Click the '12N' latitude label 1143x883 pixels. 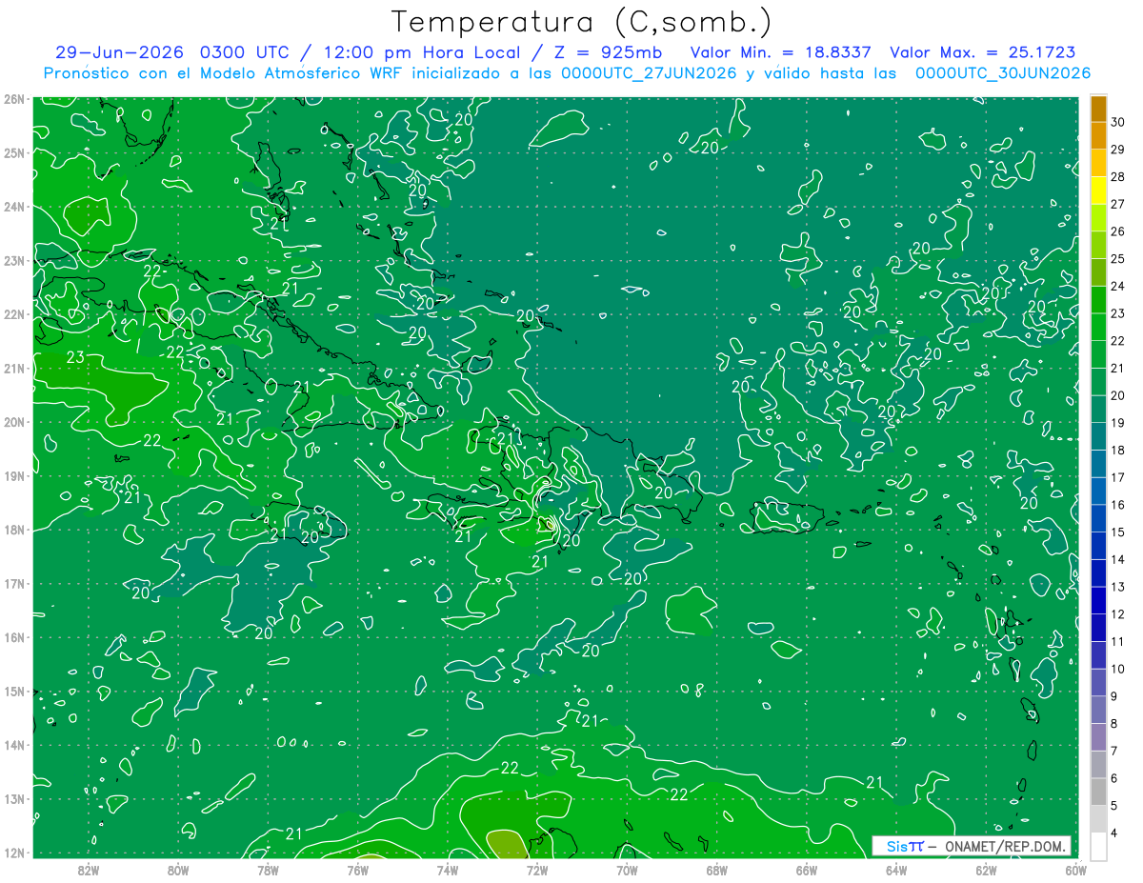coord(13,852)
